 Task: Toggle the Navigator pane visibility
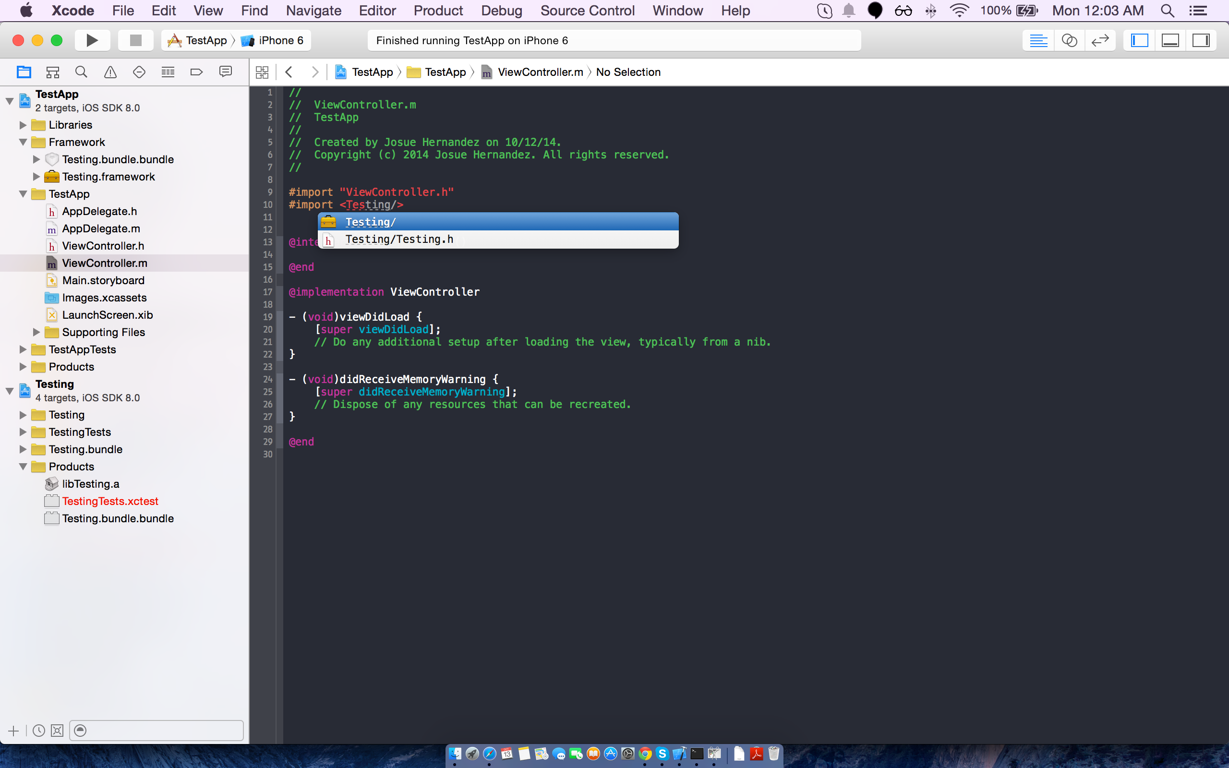coord(1139,40)
